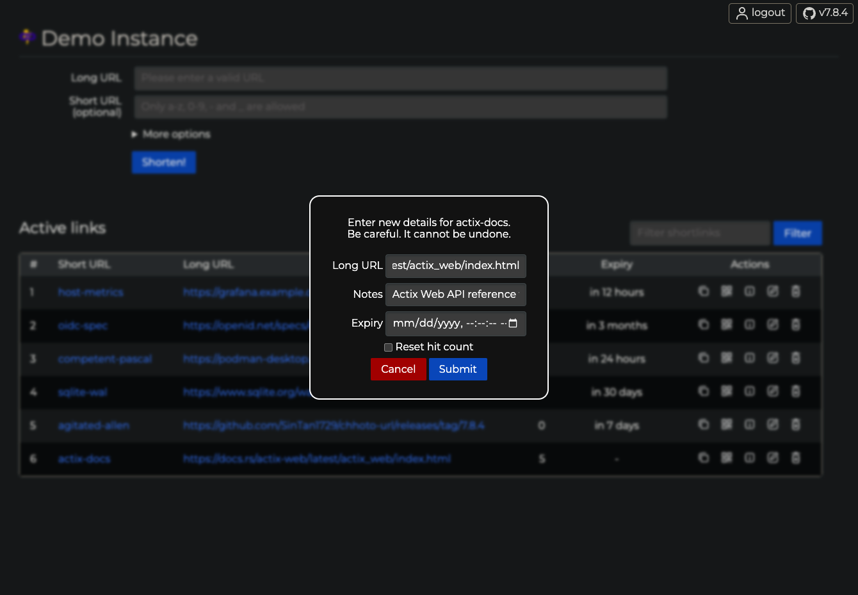
Task: Show QR code for host-metrics link
Action: pyautogui.click(x=727, y=291)
